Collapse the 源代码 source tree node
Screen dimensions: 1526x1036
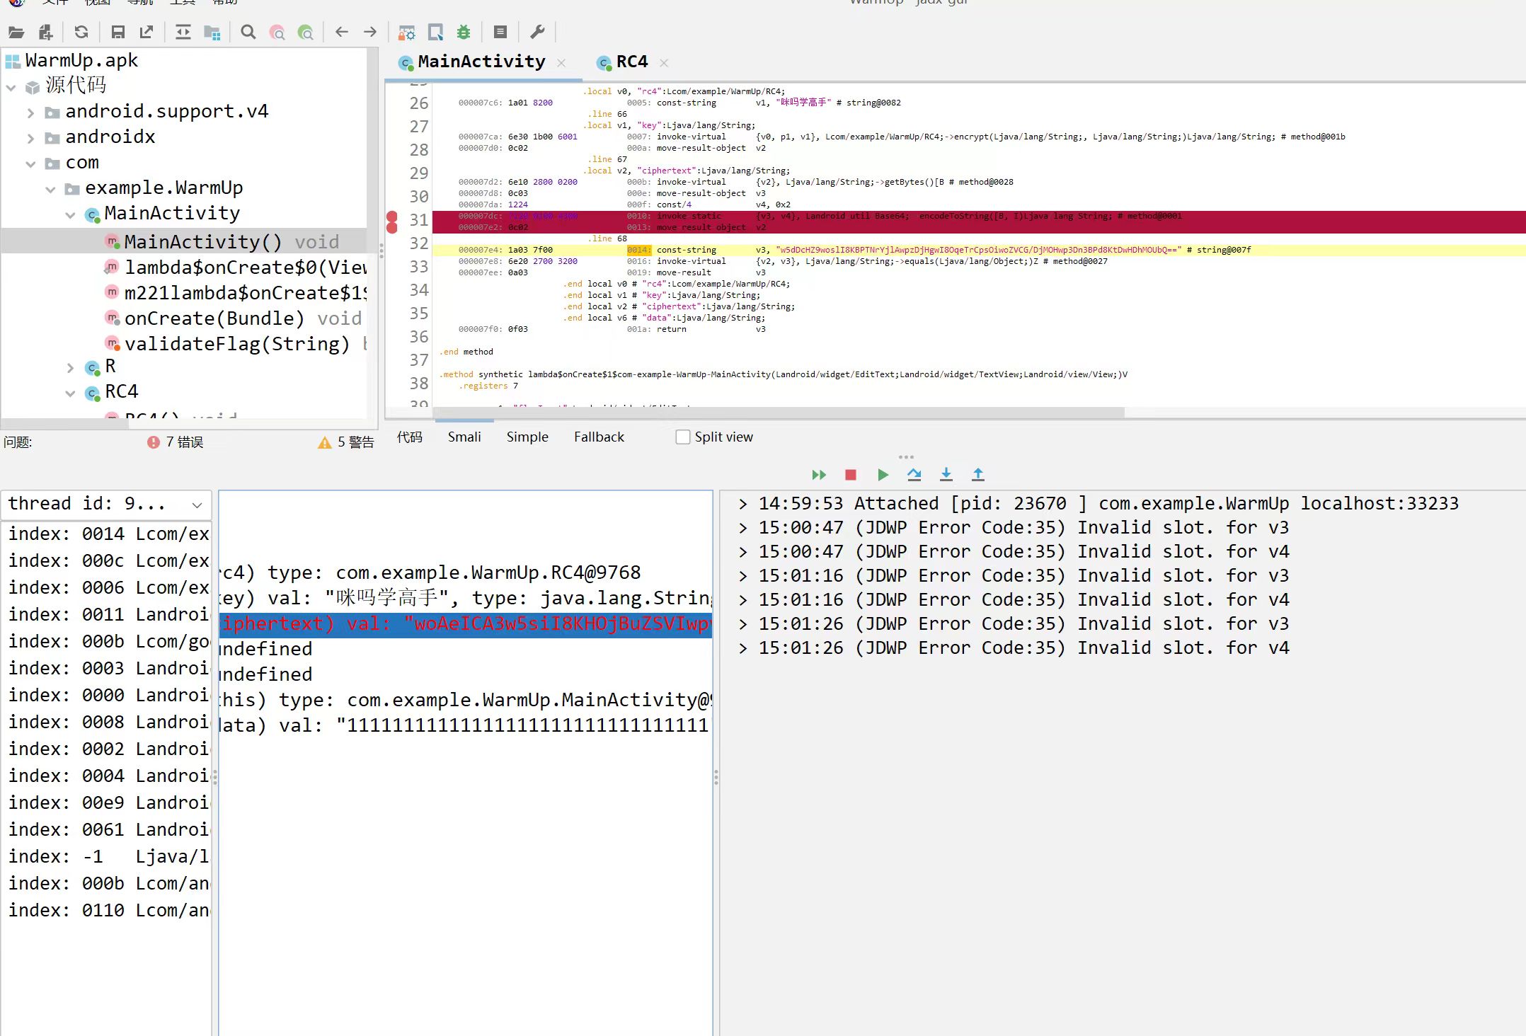click(11, 88)
